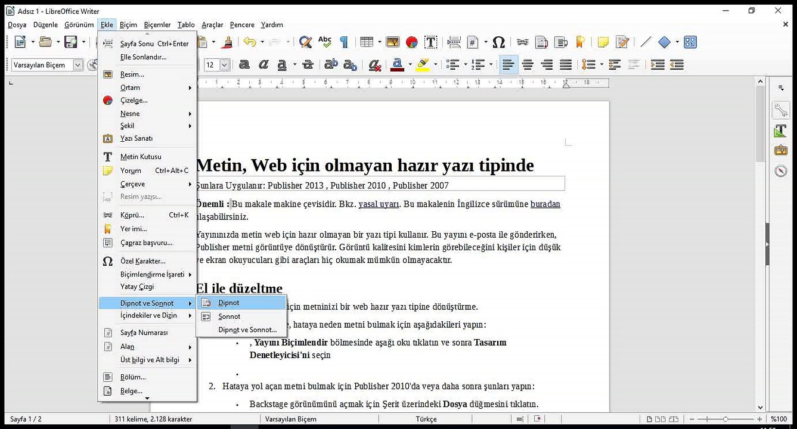This screenshot has height=429, width=797.
Task: Center the paragraph horizontally
Action: 528,64
